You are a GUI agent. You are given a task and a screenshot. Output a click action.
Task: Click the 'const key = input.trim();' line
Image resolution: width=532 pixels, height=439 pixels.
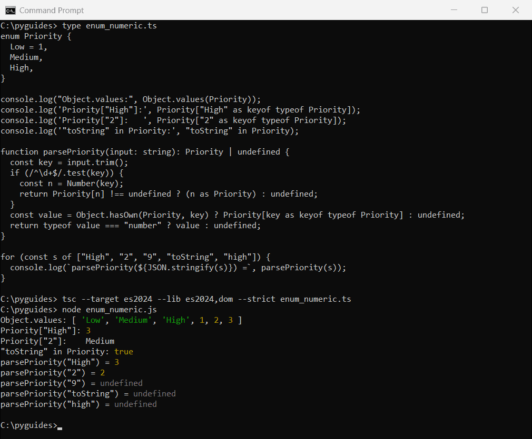[x=69, y=162]
